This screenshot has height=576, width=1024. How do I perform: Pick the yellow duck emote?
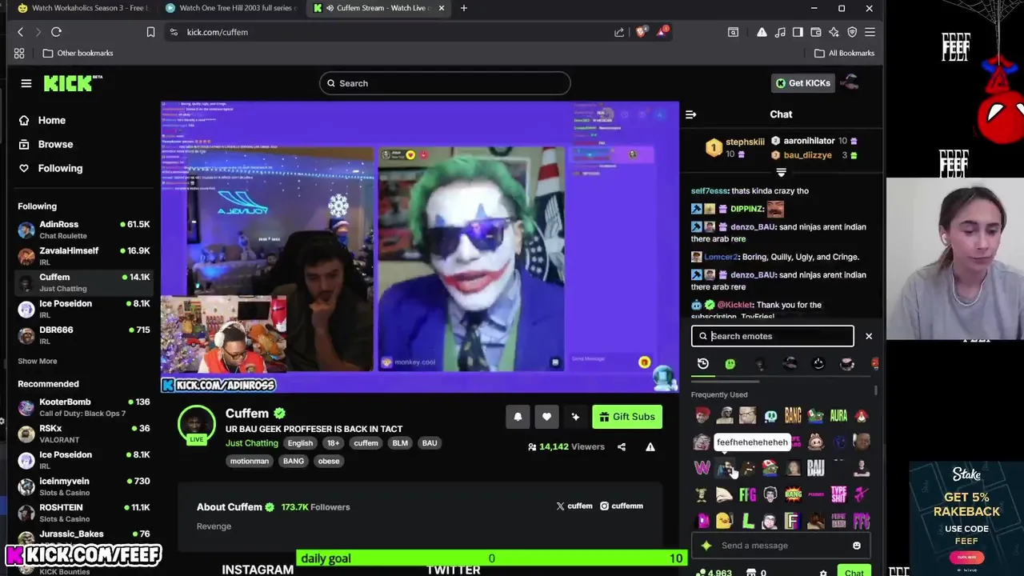(725, 522)
